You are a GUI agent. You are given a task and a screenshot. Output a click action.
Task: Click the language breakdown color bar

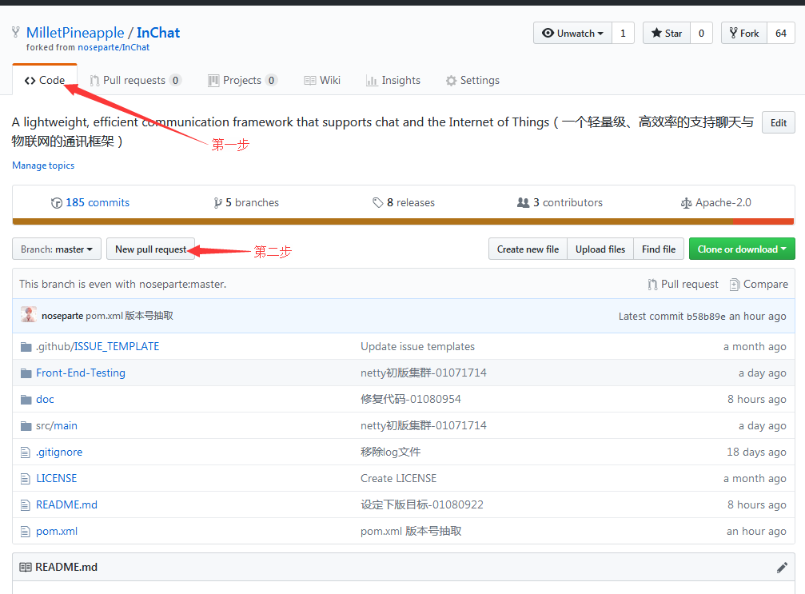click(403, 221)
